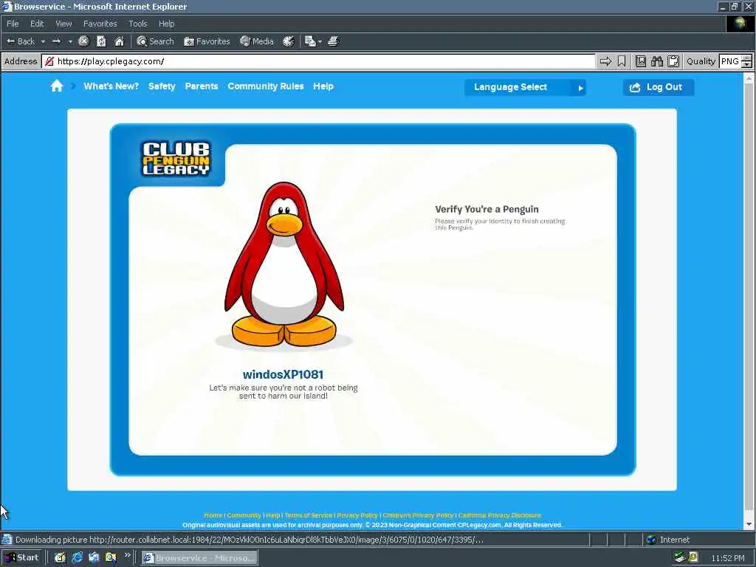756x567 pixels.
Task: Click the bookmarks book icon
Action: (640, 61)
